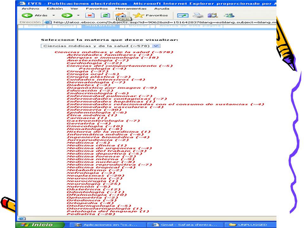
Task: Open Diagnóstico por imagen link
Action: click(112, 88)
